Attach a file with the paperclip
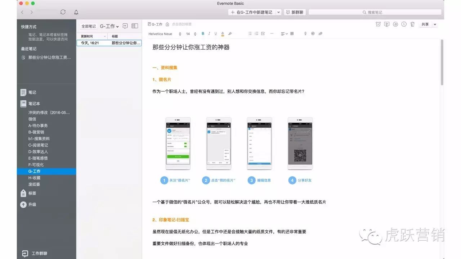 click(x=320, y=34)
